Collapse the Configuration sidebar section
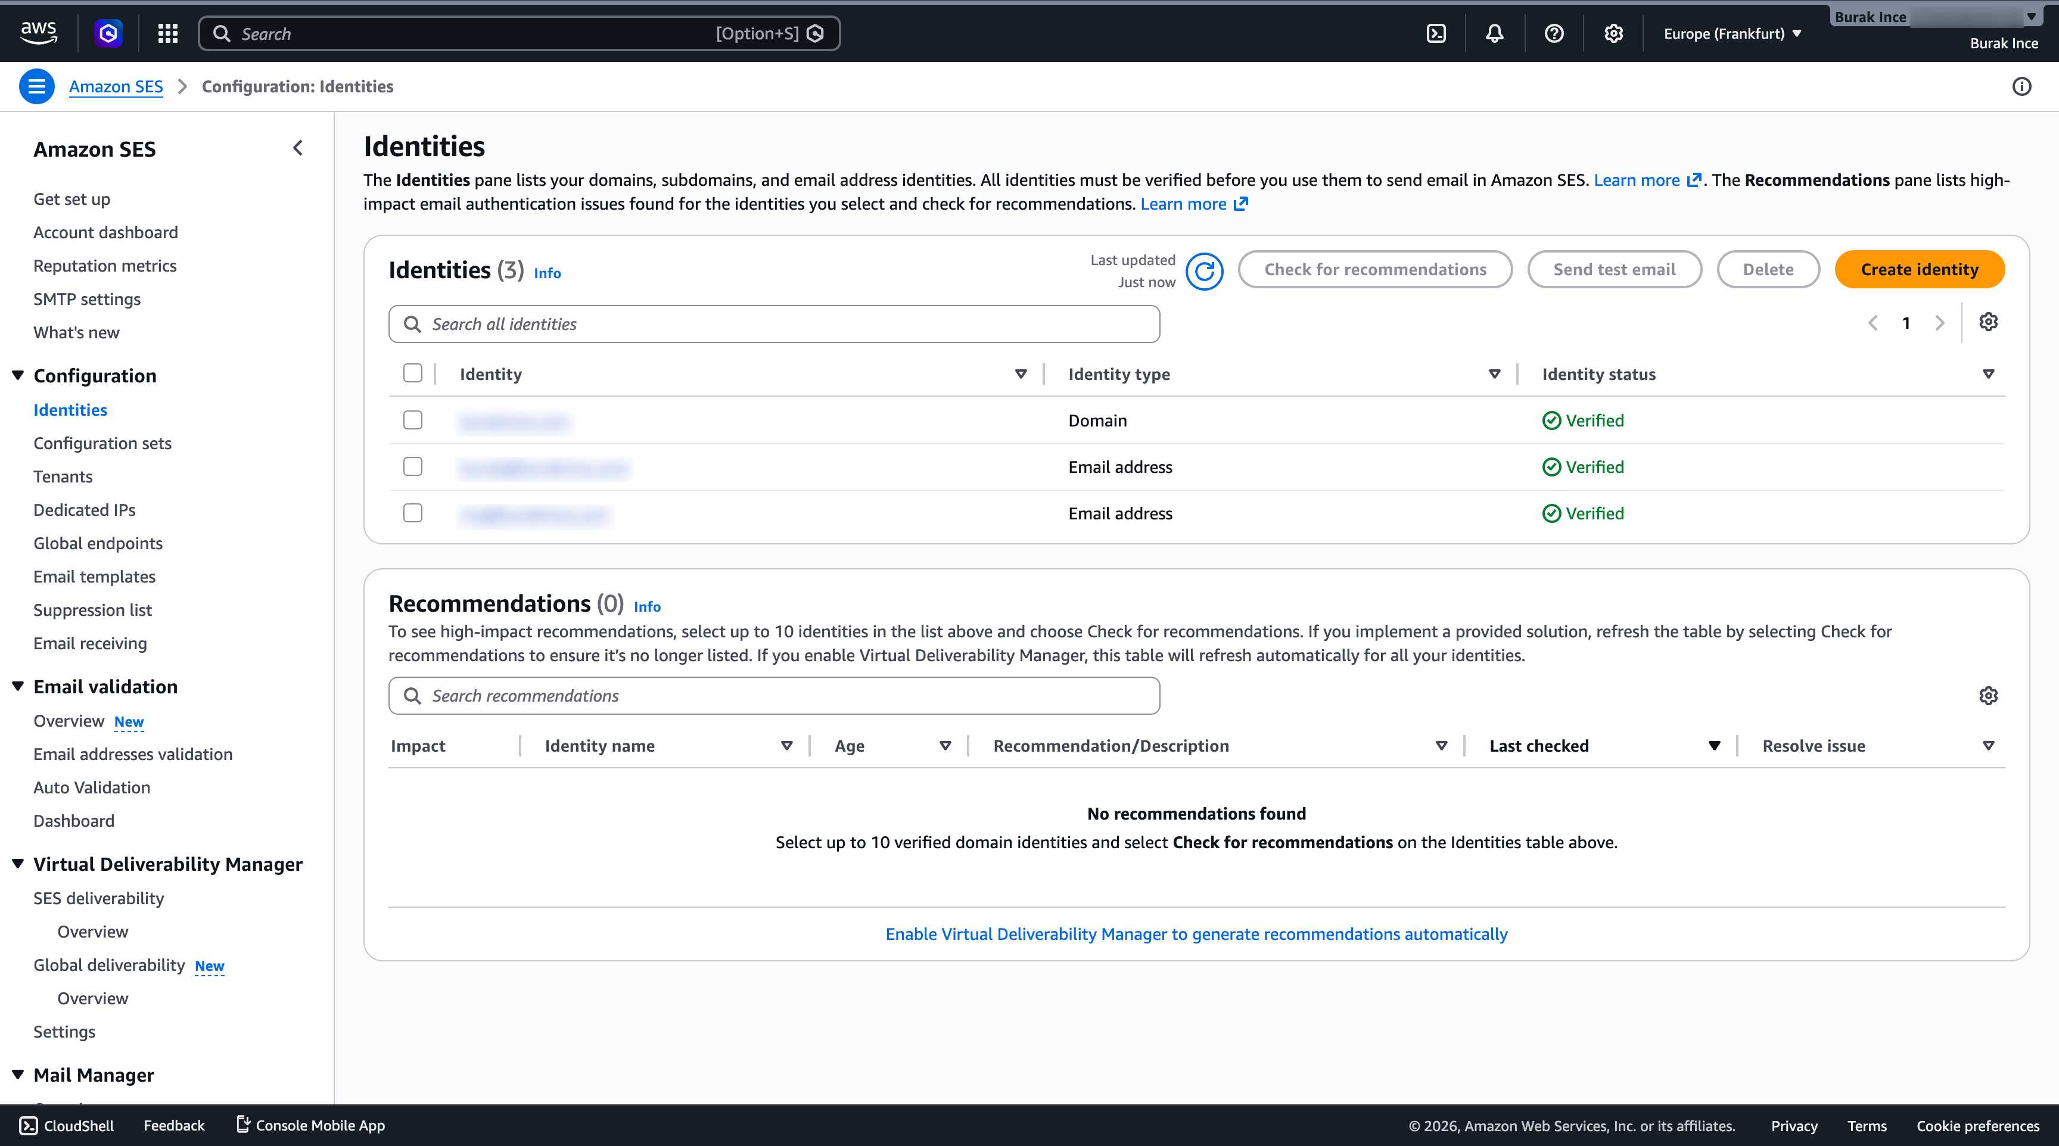The width and height of the screenshot is (2059, 1146). click(x=18, y=375)
